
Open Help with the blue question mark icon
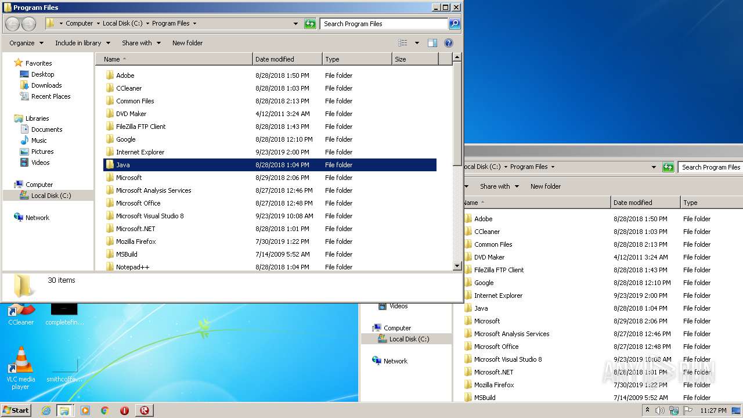tap(448, 43)
